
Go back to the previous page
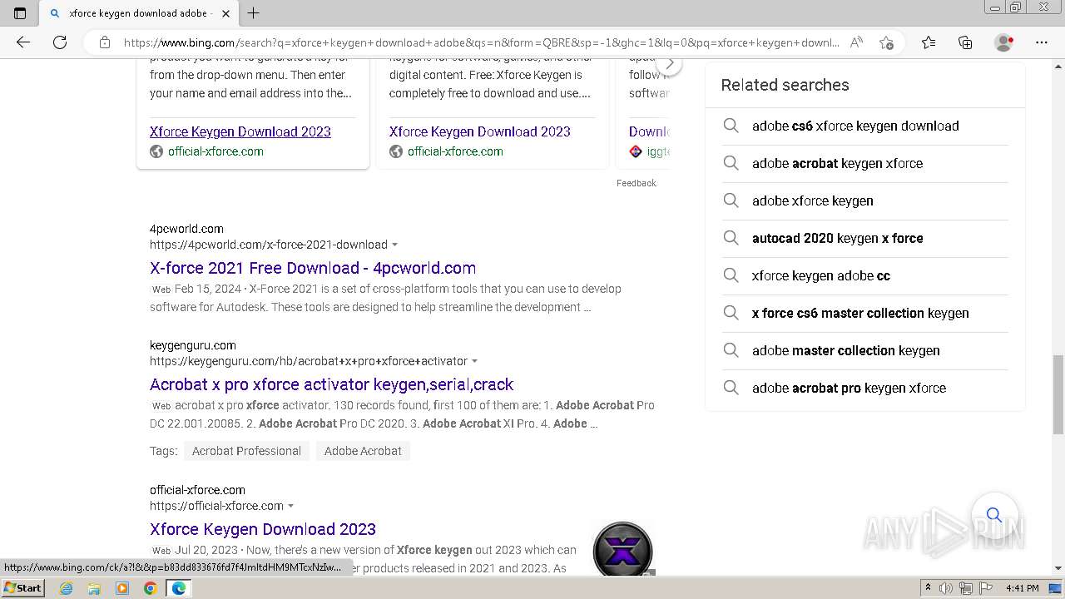tap(23, 42)
